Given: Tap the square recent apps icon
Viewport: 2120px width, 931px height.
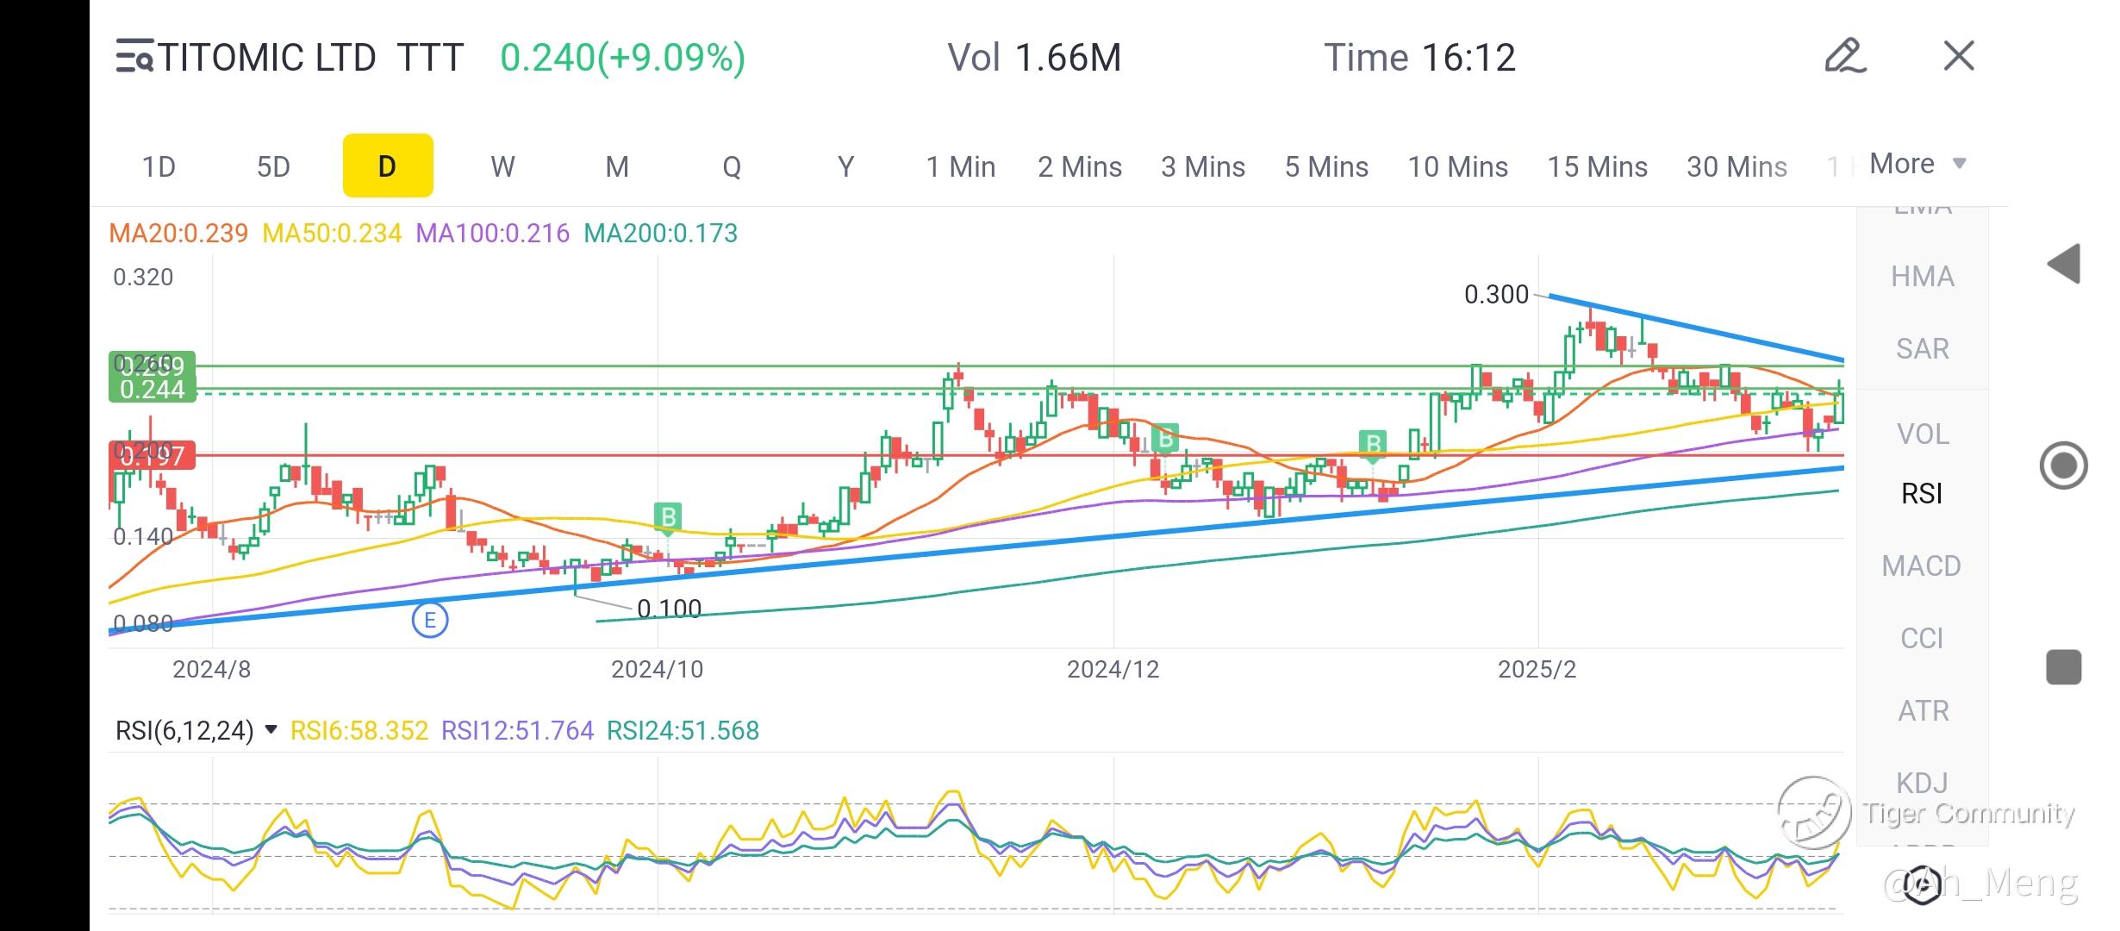Looking at the screenshot, I should pyautogui.click(x=2064, y=667).
